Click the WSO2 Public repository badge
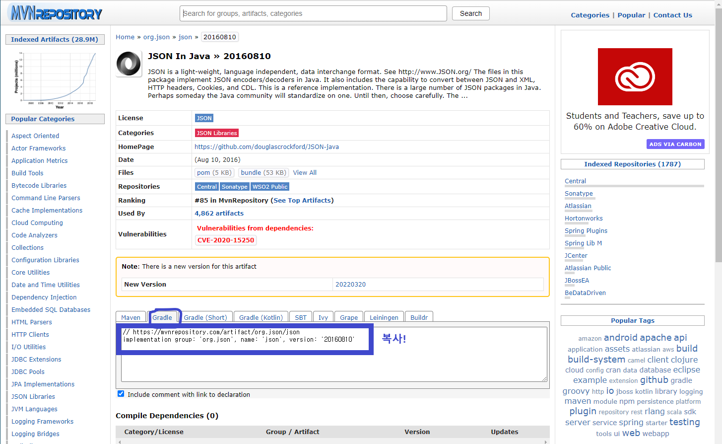722x444 pixels. point(270,187)
